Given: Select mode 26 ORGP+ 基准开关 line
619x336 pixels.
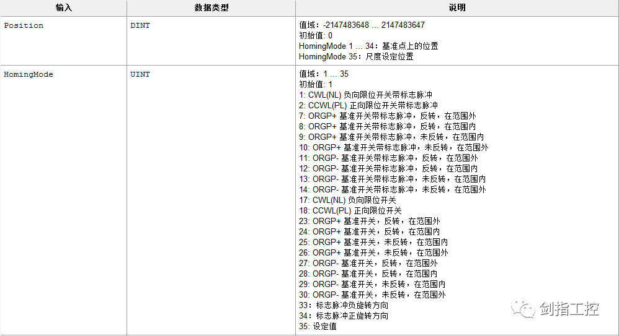Looking at the screenshot, I should tap(373, 252).
